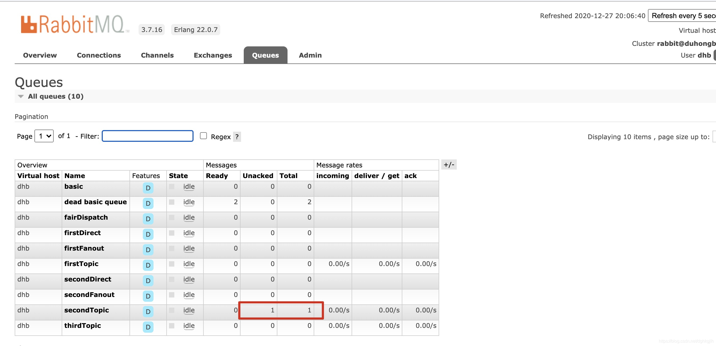Open the Page number dropdown
716x346 pixels.
(44, 136)
